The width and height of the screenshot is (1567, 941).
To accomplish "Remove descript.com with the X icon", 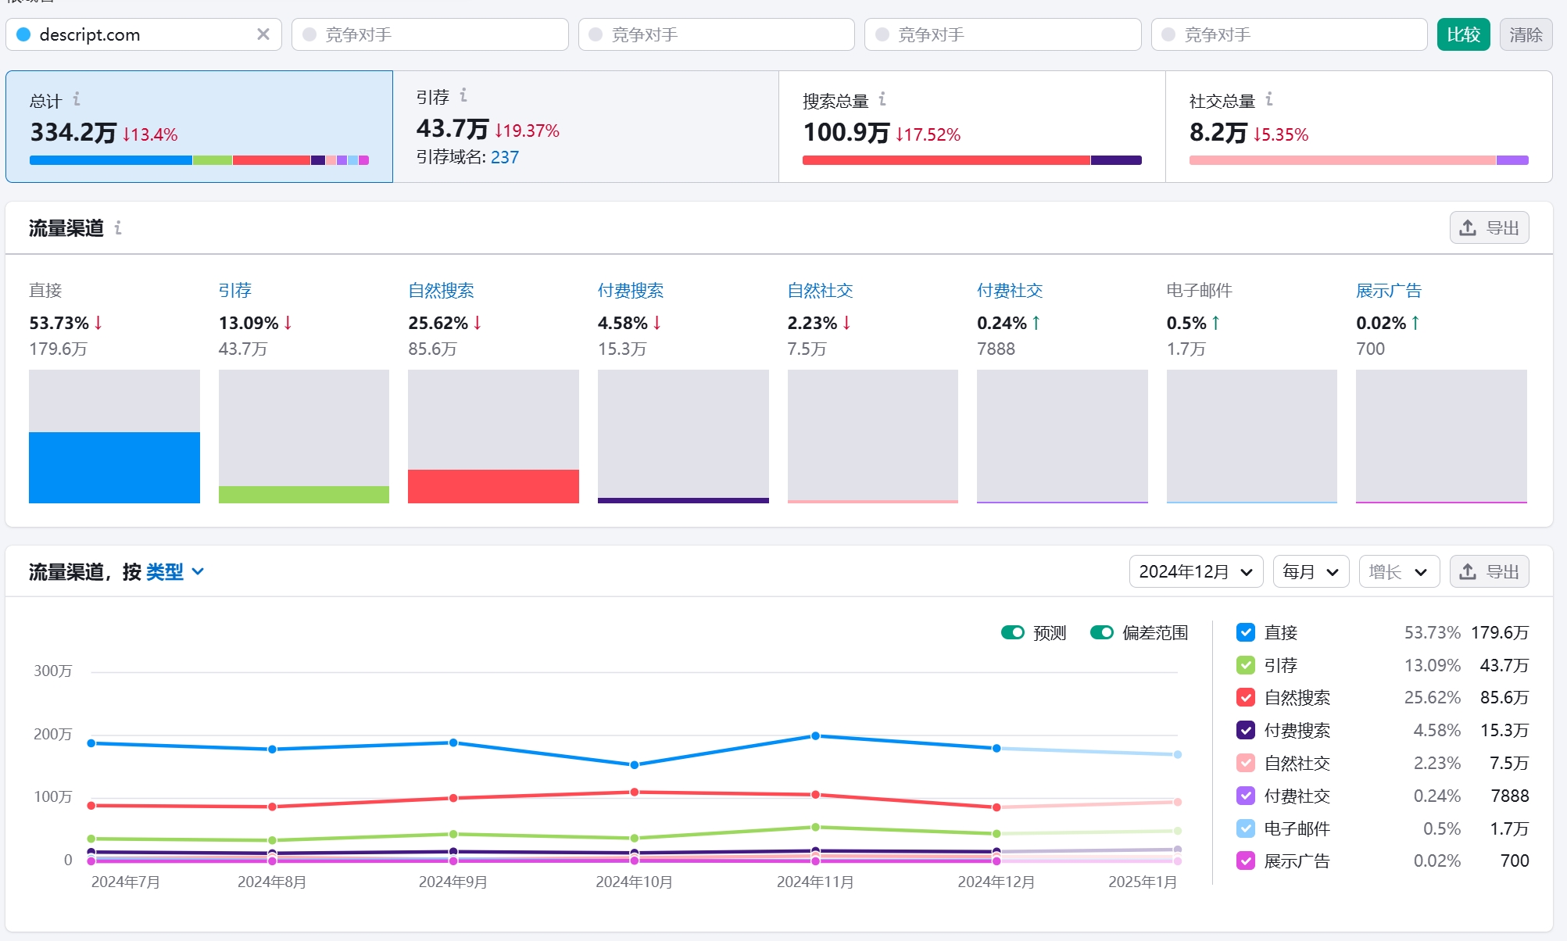I will pos(263,34).
